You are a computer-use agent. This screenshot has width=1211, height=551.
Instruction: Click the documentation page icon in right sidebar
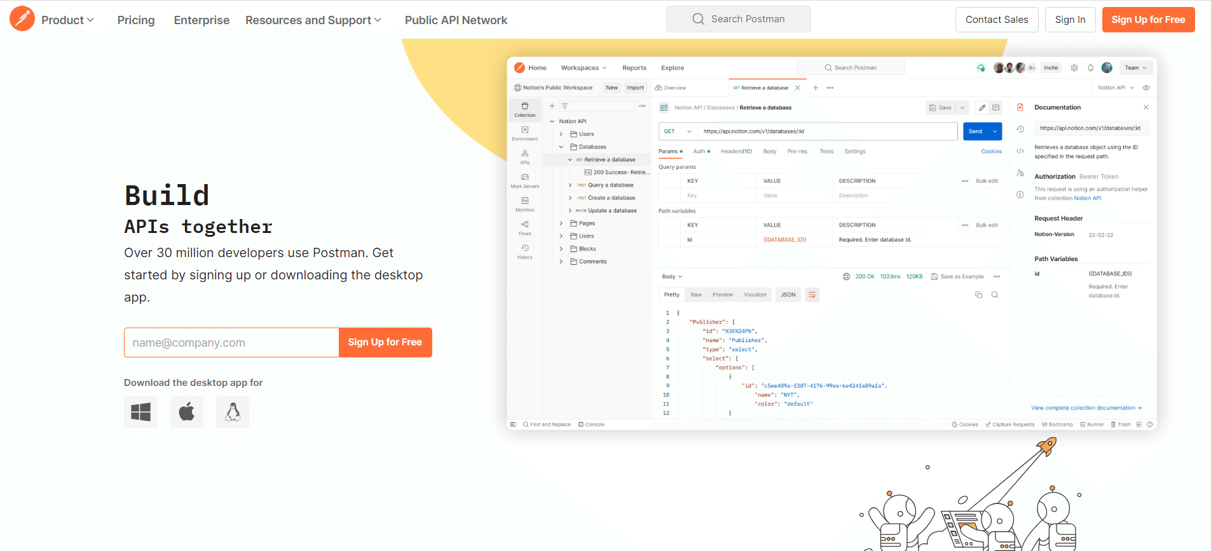1020,107
